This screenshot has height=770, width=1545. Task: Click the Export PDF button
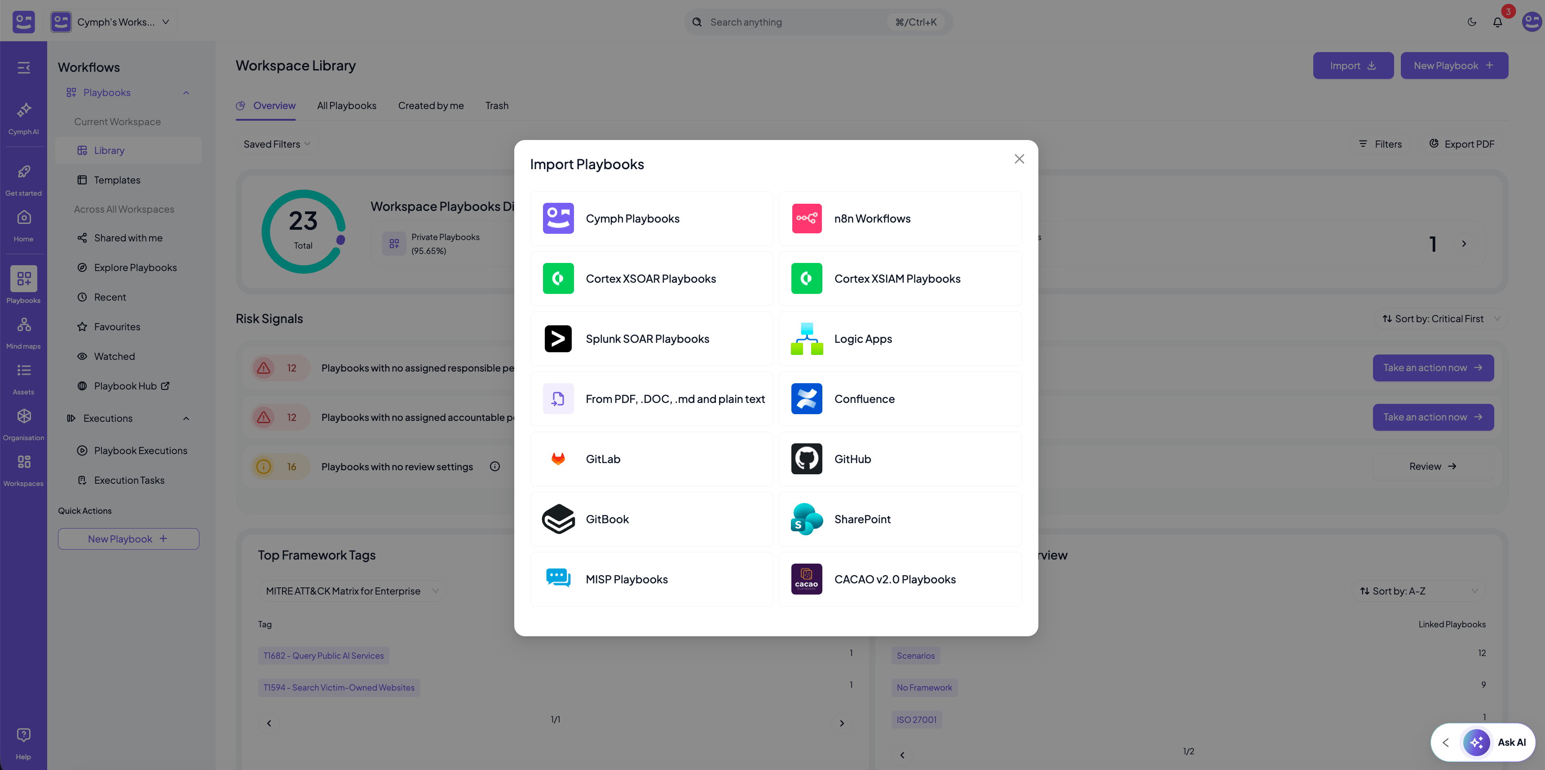pyautogui.click(x=1461, y=144)
